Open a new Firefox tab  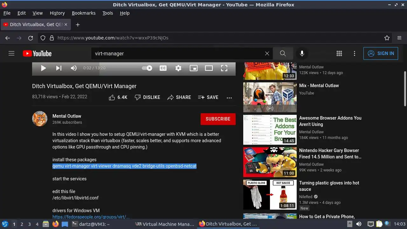pyautogui.click(x=78, y=24)
